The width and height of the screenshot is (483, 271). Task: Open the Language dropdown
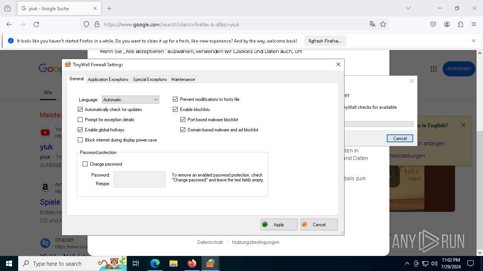pos(131,100)
